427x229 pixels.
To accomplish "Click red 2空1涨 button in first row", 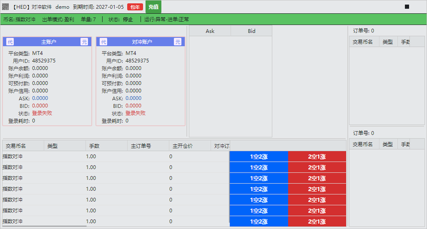I will (317, 157).
